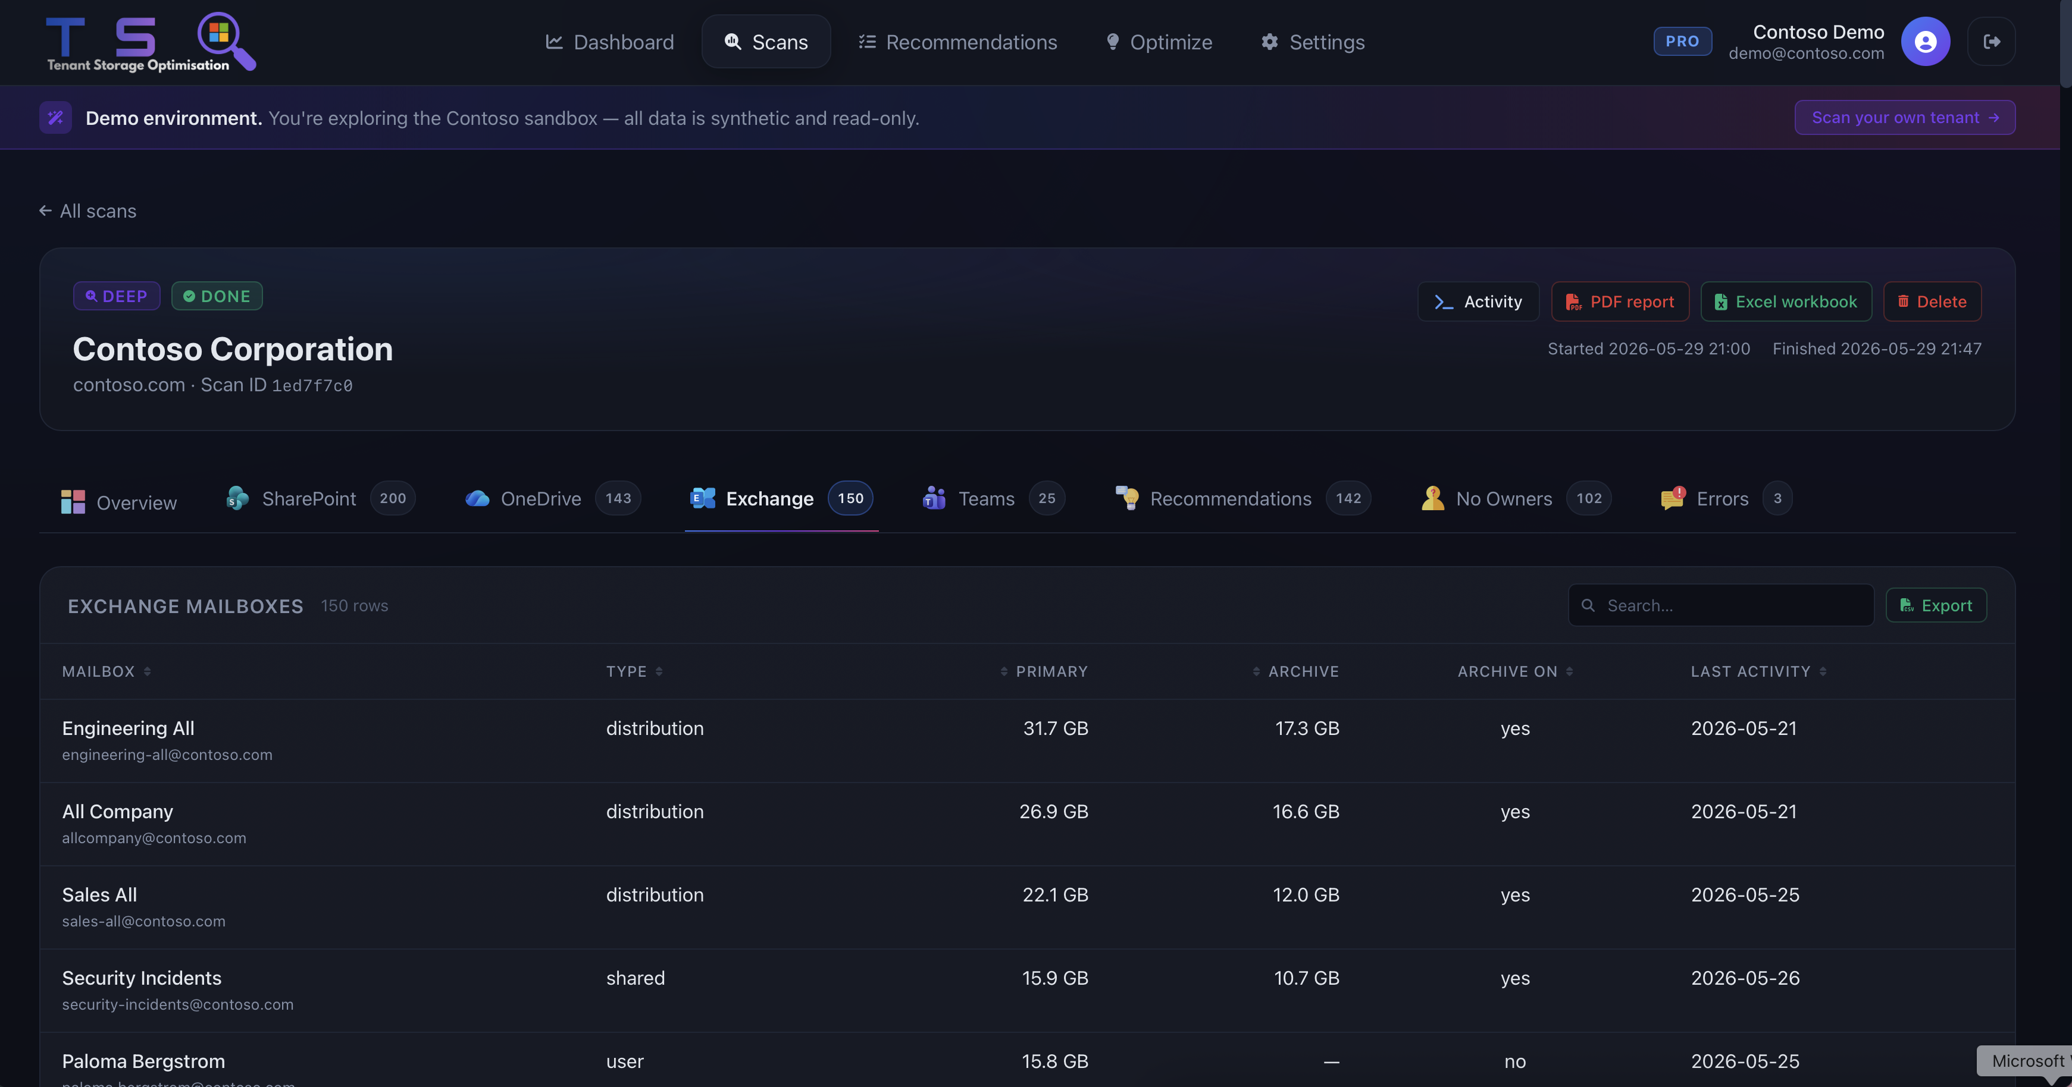Viewport: 2072px width, 1087px height.
Task: Click the sign-out icon button
Action: (1992, 42)
